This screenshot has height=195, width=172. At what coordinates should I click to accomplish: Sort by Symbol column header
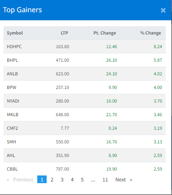pyautogui.click(x=15, y=33)
